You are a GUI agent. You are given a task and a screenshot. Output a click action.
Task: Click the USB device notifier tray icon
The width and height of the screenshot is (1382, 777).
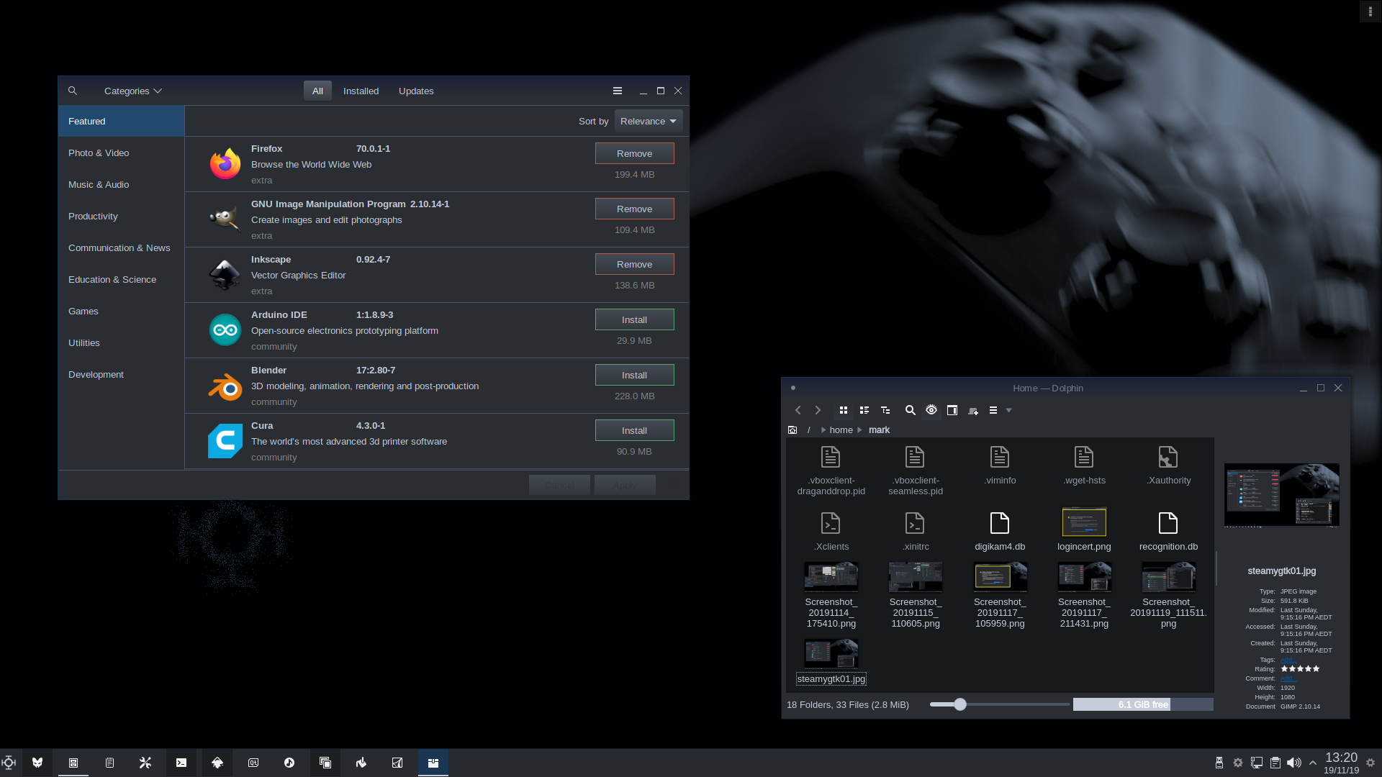[x=1219, y=763]
